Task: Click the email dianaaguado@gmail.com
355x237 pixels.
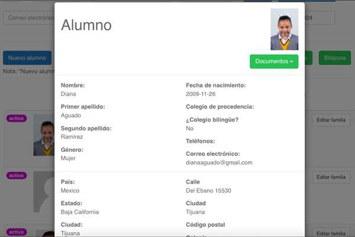Action: [219, 162]
